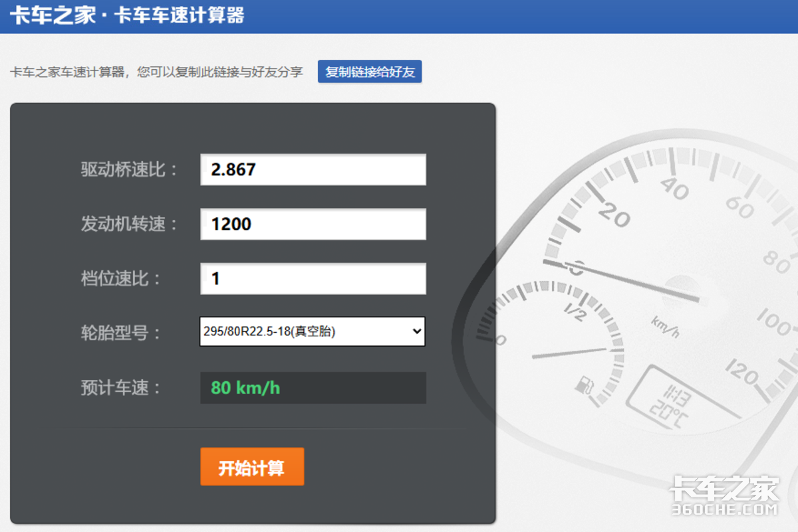Click the share description text under header

pos(157,72)
